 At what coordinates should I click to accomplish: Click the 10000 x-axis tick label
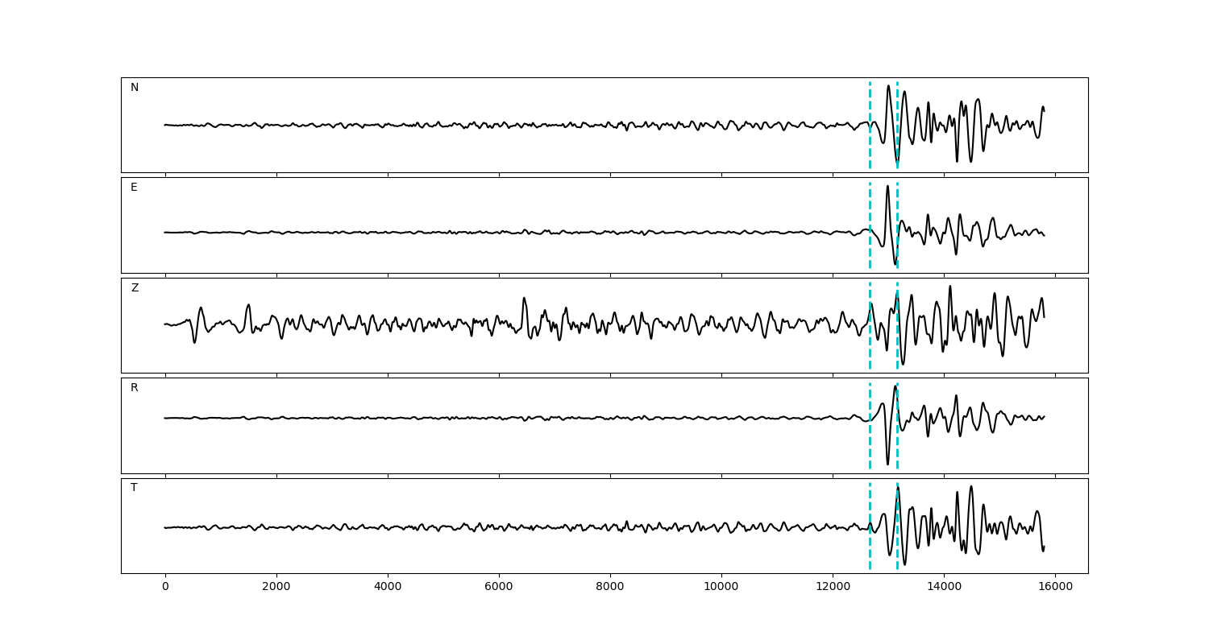721,587
